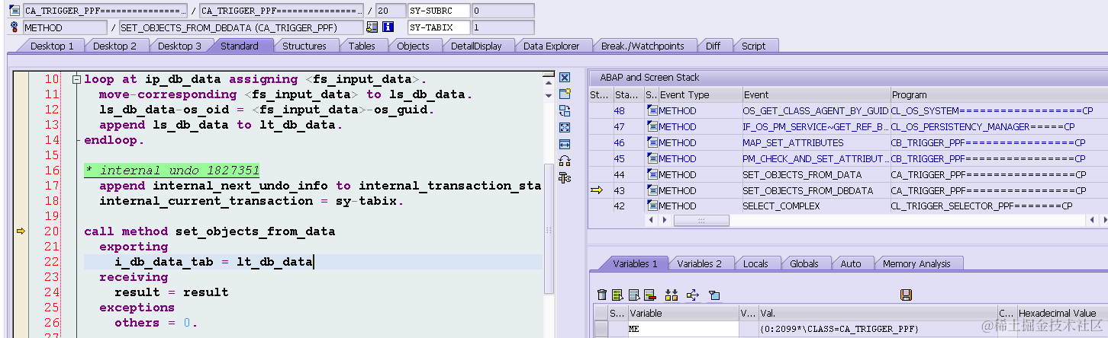Click the program type icon before CA_TRIGGER_PPF field
The width and height of the screenshot is (1108, 338).
[15, 11]
